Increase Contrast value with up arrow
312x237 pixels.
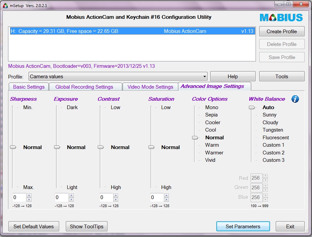(x=116, y=195)
